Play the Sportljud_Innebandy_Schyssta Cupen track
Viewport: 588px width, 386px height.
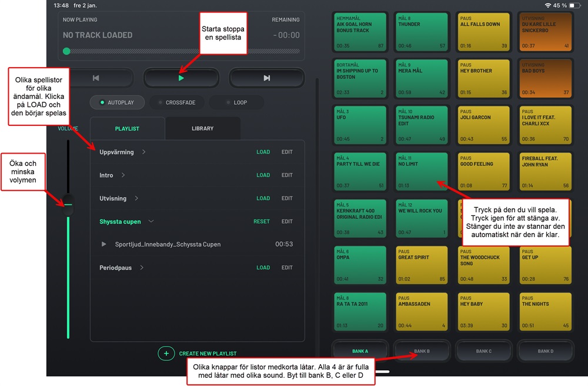point(104,244)
